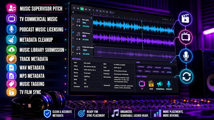Toggle the purple loop button in the transport bar
Viewport: 214px width, 120px height.
(97, 10)
